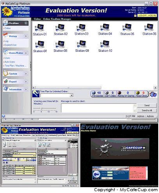Select the Station-10 computer icon

105,44
